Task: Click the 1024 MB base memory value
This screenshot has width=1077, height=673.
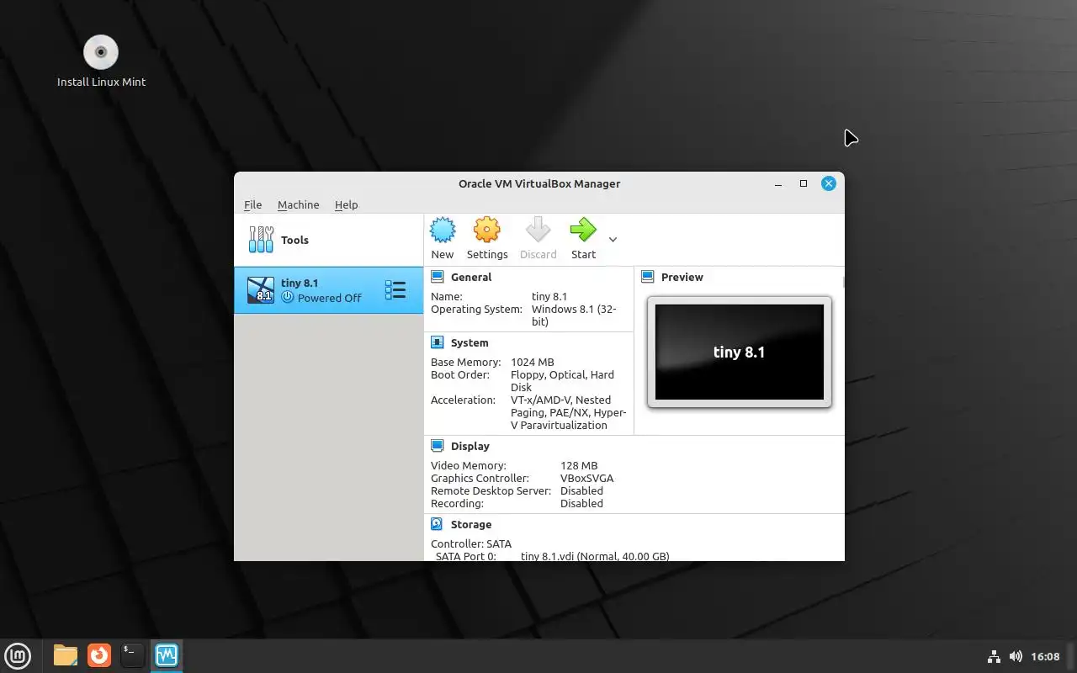Action: point(533,362)
